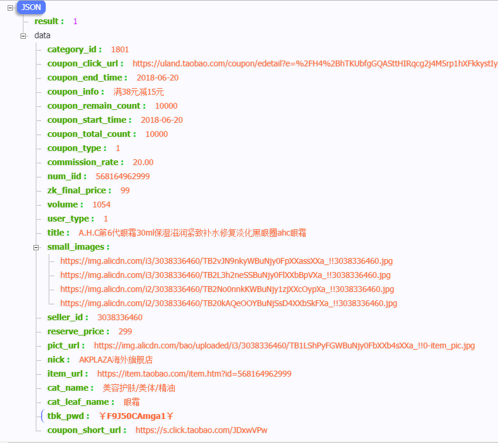Image resolution: width=498 pixels, height=443 pixels.
Task: Open the small_images URL containing TB2No0nnkKWBuNjy1zjXXcOypXa
Action: (x=227, y=289)
